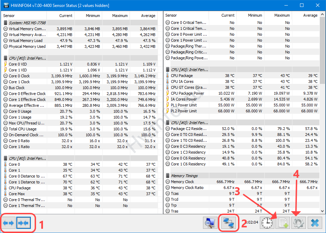326x233 pixels.
Task: Click the System: MSI MS-7798 group header
Action: coord(27,23)
